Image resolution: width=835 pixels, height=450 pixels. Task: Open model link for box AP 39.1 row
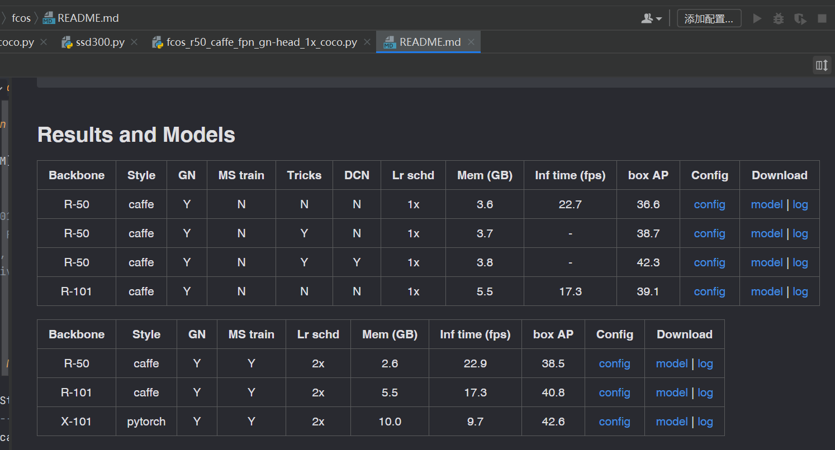767,291
